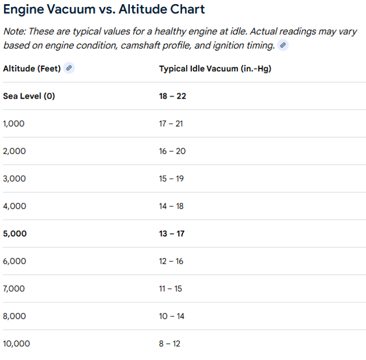Image resolution: width=366 pixels, height=360 pixels.
Task: Select the bold 5,000 altitude cell
Action: coord(15,233)
